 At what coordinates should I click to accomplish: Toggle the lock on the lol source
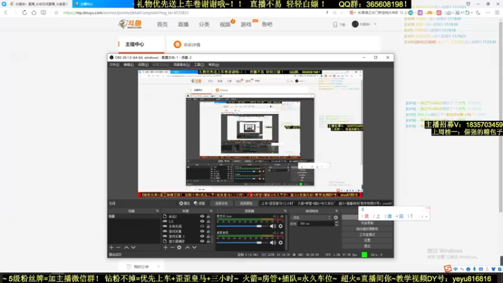coord(208,221)
